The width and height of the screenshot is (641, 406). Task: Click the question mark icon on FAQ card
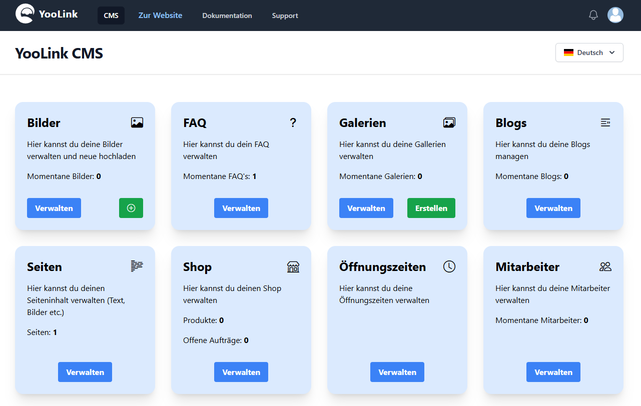tap(293, 122)
